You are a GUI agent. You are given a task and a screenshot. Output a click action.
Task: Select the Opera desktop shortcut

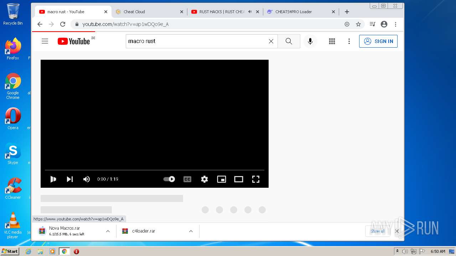(x=13, y=118)
